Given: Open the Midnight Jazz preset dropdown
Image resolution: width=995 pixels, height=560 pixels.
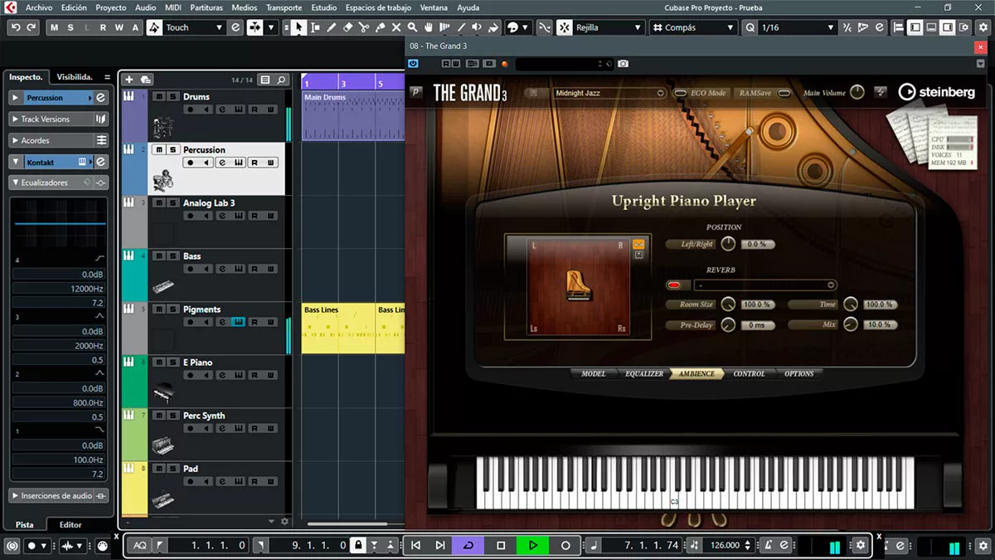Looking at the screenshot, I should tap(609, 93).
